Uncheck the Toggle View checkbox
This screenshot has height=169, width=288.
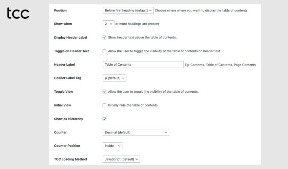(x=105, y=92)
